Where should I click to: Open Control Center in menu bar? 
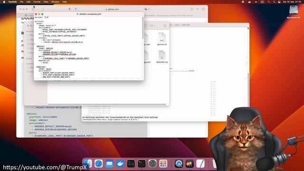[279, 2]
